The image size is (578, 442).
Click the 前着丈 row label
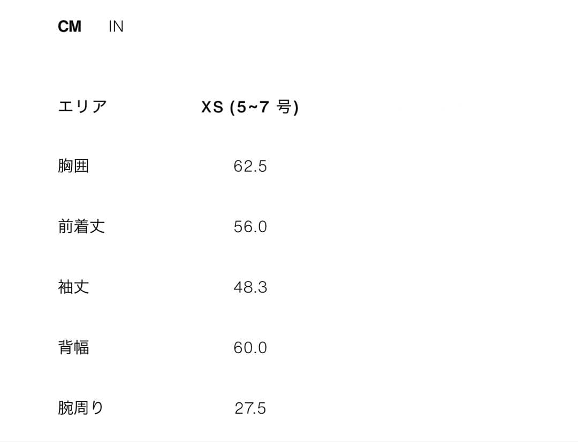click(82, 226)
